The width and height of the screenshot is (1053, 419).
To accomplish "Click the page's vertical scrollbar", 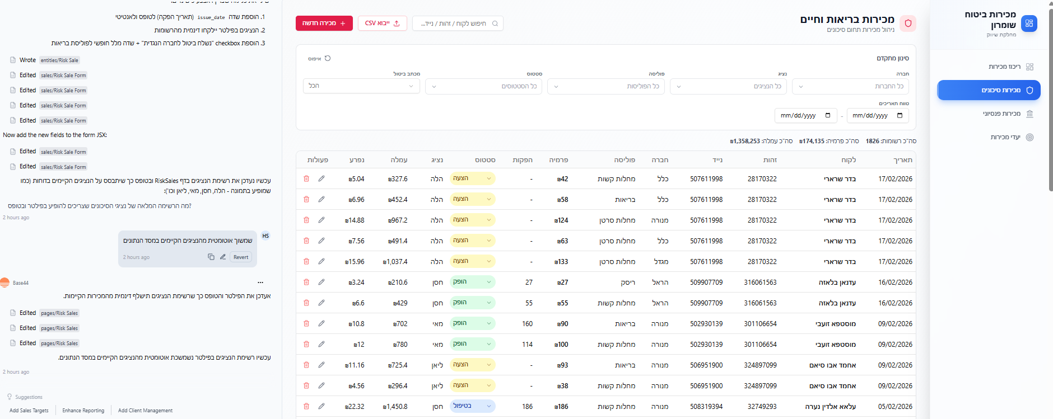I will (x=1051, y=101).
